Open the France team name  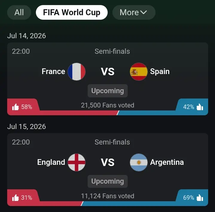click(x=53, y=71)
